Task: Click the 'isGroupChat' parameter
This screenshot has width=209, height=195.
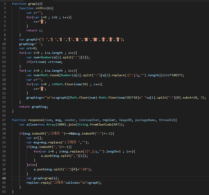Action: click(89, 120)
